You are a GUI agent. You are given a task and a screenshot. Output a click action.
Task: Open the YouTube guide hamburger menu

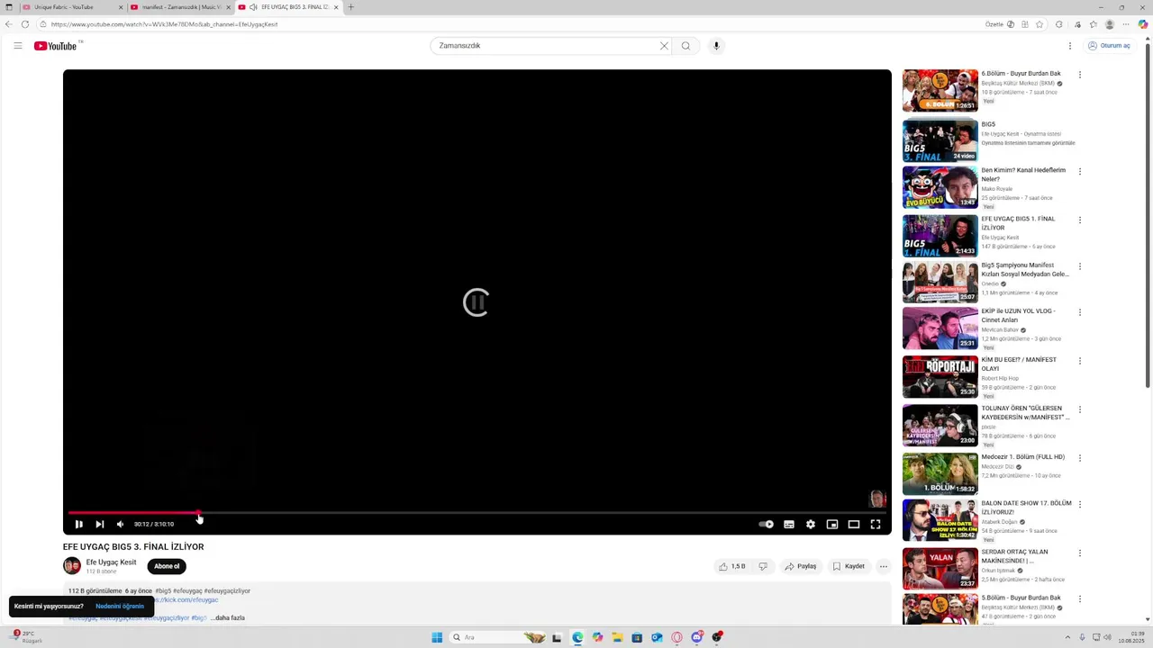[17, 46]
